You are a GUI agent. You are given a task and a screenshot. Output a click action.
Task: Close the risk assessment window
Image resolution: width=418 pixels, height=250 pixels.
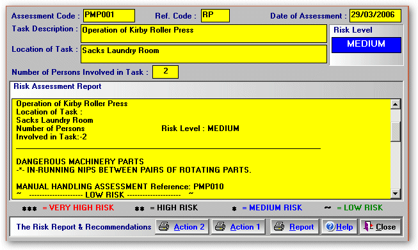click(380, 227)
